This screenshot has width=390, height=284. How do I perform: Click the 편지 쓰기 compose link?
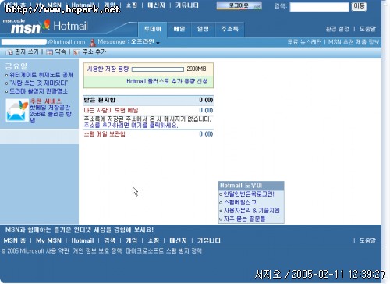27,51
